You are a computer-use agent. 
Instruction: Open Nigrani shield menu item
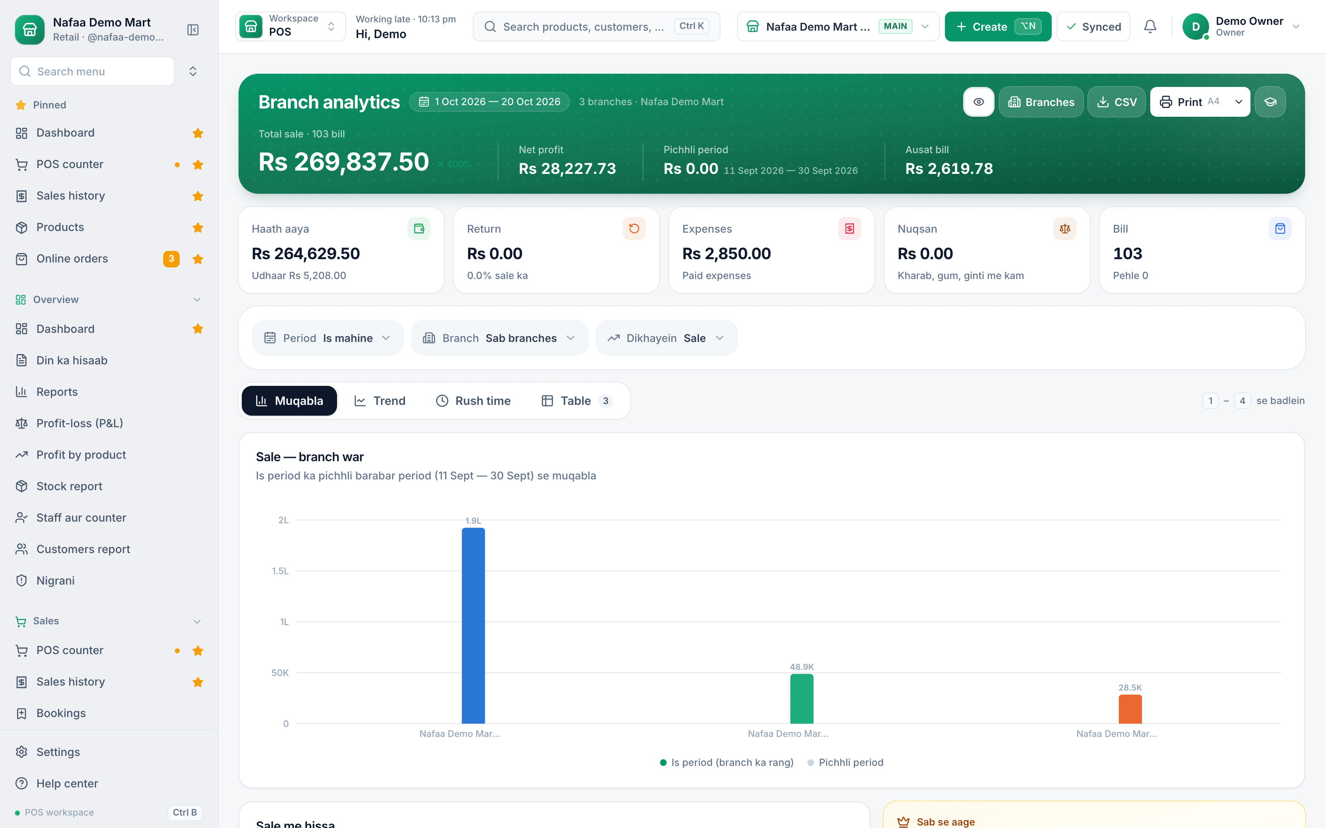(109, 580)
